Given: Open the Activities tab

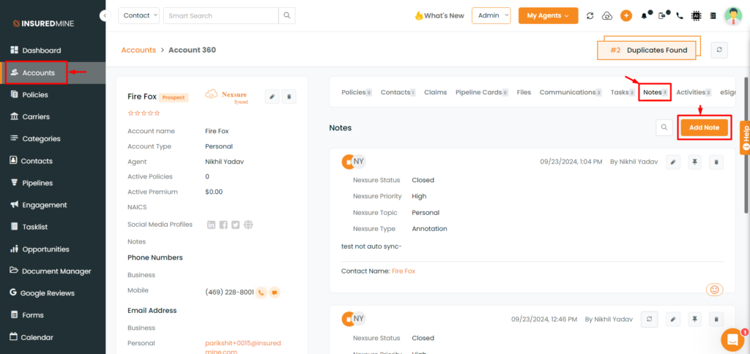Looking at the screenshot, I should (x=694, y=92).
